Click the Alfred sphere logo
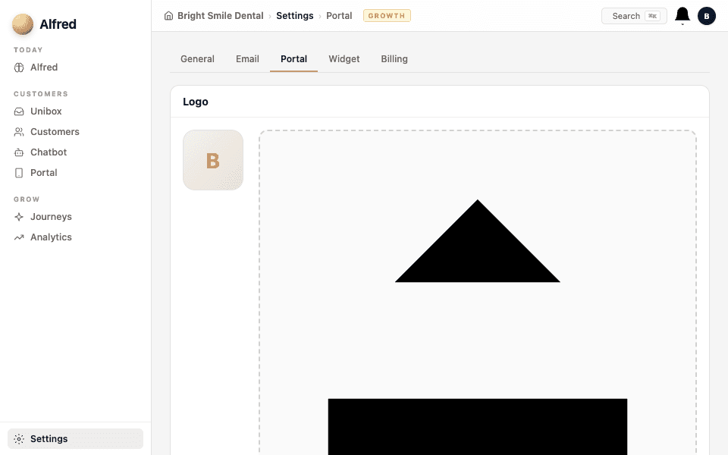Image resolution: width=728 pixels, height=455 pixels. pos(22,24)
